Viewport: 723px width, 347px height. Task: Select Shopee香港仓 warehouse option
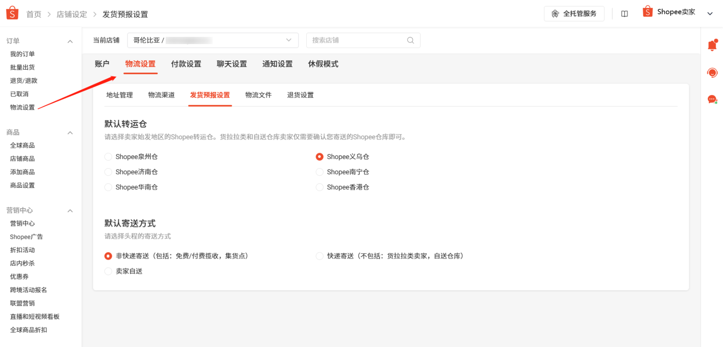(319, 187)
